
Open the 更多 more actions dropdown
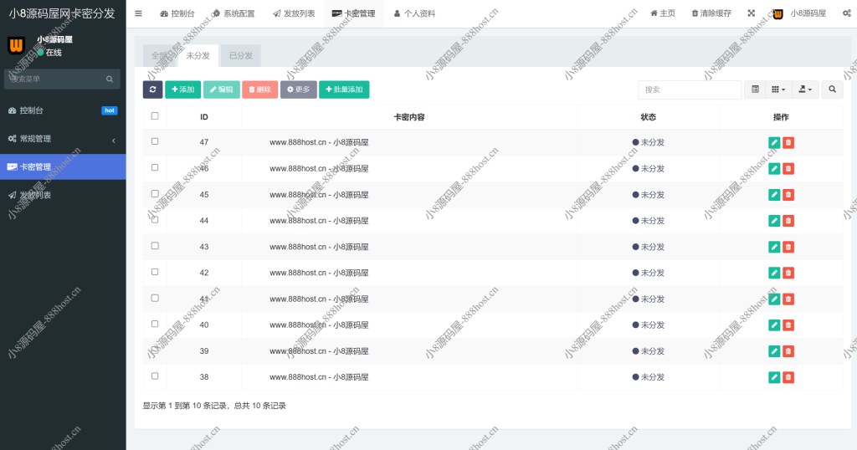point(299,89)
